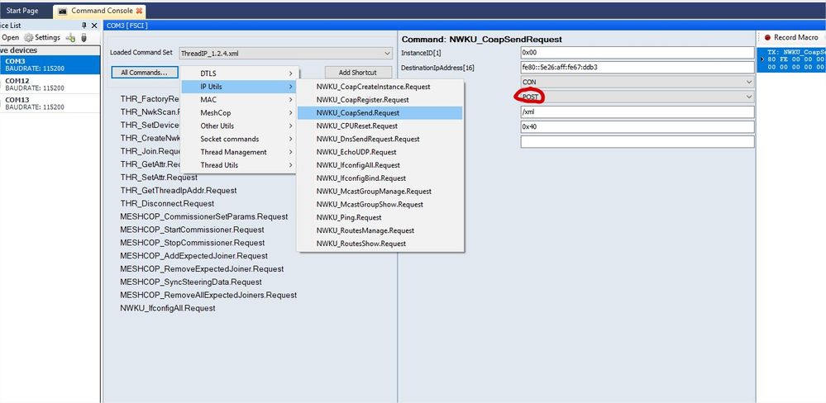Pin the Device List panel
Image resolution: width=826 pixels, height=403 pixels.
84,26
